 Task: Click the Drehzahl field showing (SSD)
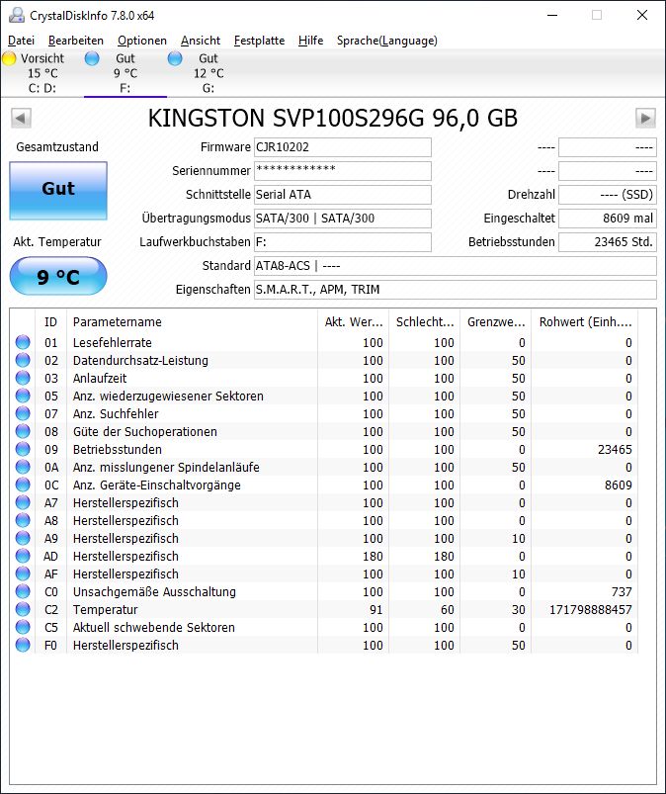coord(608,195)
